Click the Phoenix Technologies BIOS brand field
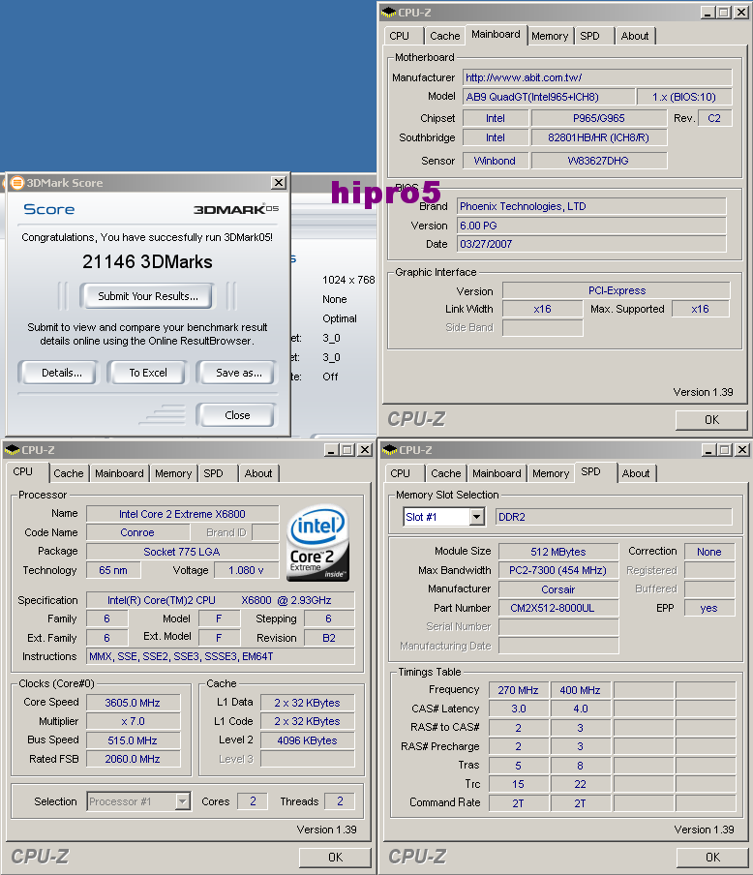The image size is (753, 875). [591, 206]
